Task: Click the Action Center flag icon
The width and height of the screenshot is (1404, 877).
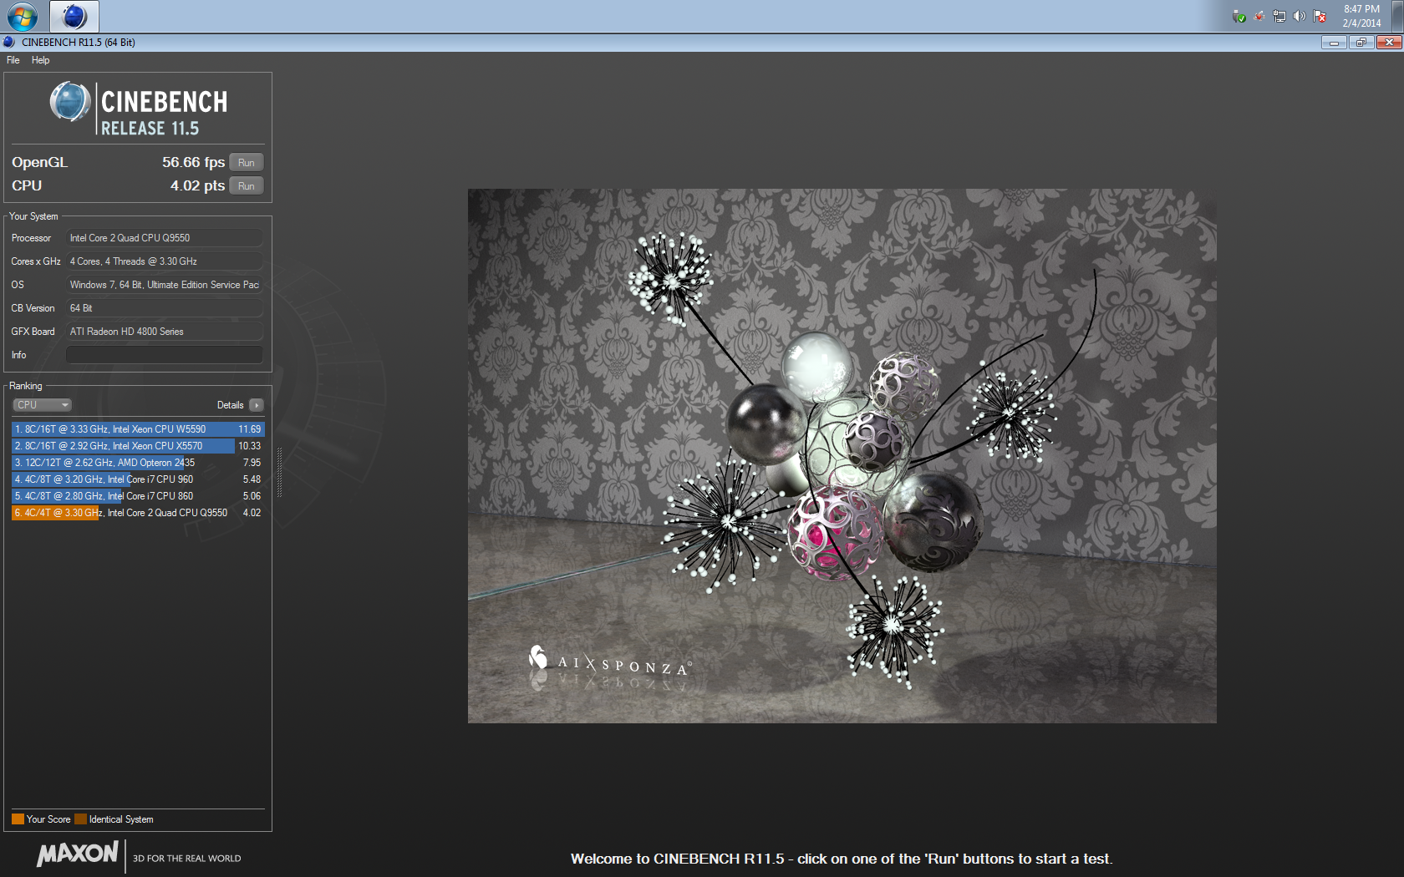Action: point(1320,16)
